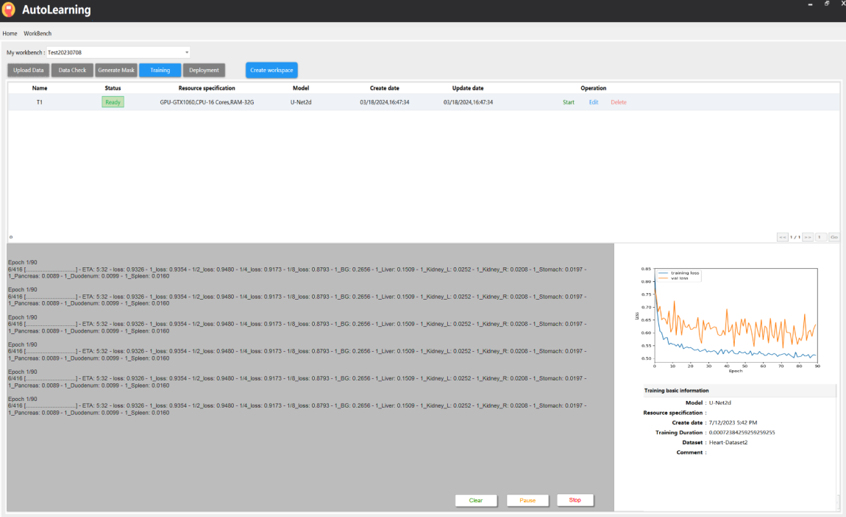This screenshot has width=846, height=517.
Task: Click the Update date column header
Action: (468, 88)
